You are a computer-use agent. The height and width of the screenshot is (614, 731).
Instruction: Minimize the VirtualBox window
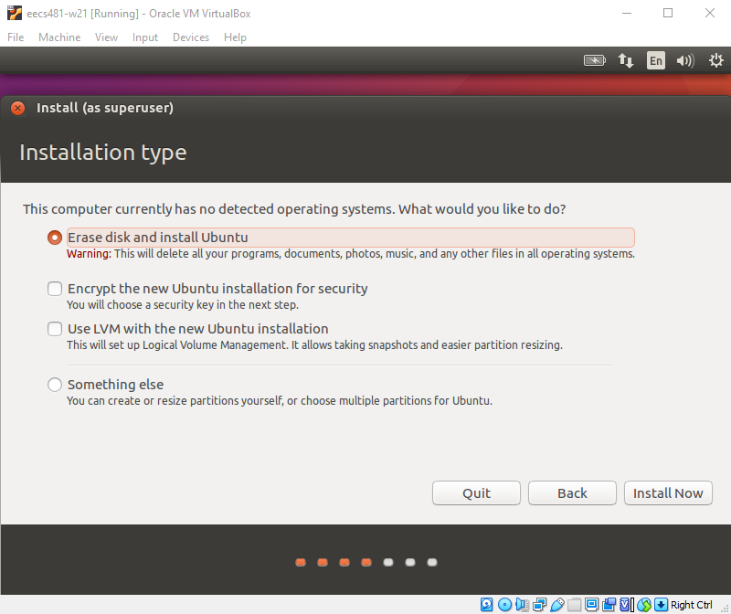click(x=627, y=13)
